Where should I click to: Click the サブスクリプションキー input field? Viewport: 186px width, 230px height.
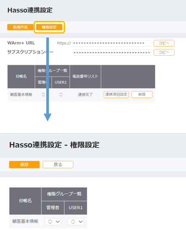111,53
